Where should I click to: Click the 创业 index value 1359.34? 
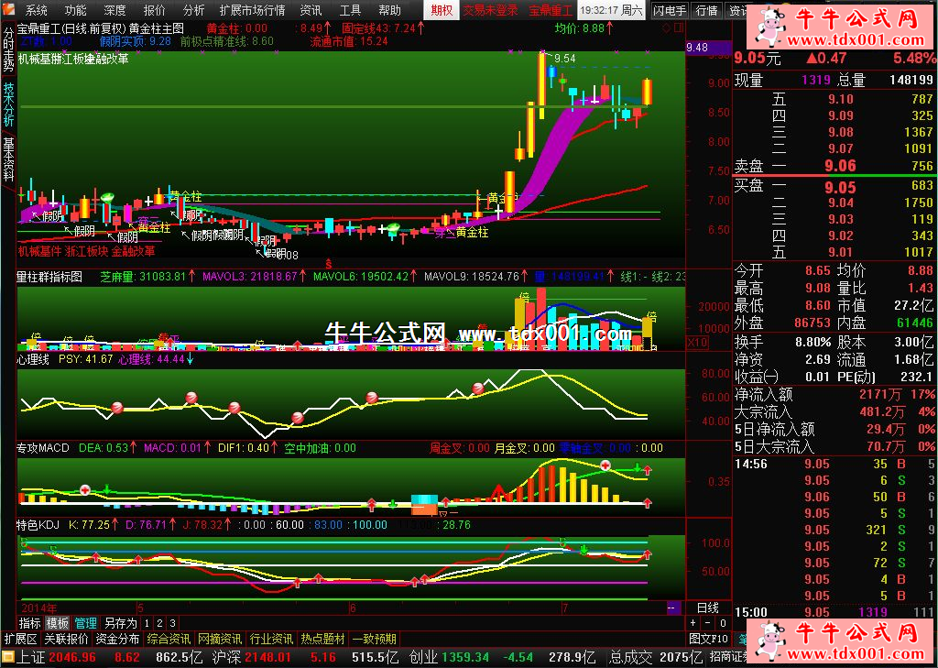(464, 657)
